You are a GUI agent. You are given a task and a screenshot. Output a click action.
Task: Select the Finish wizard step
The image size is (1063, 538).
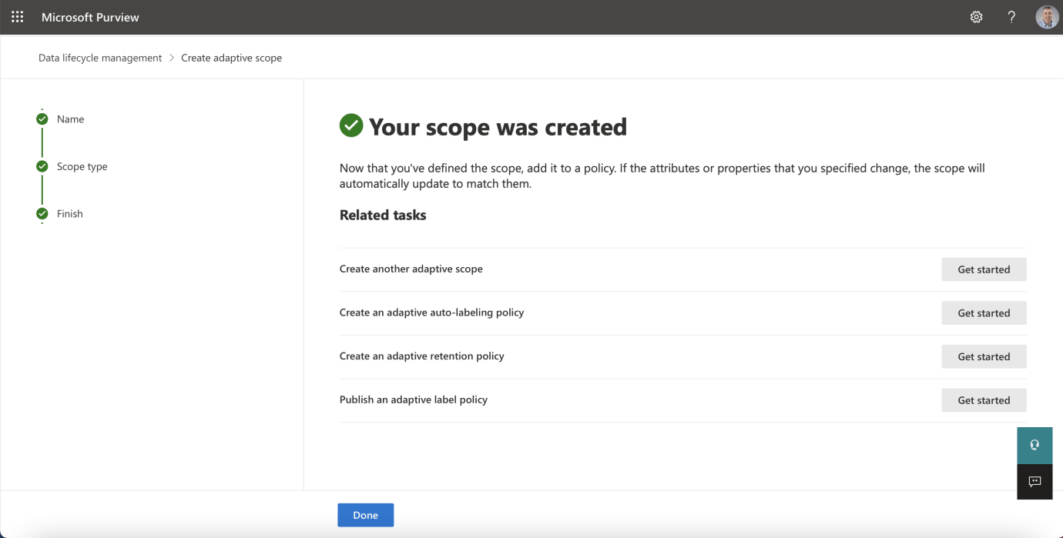click(70, 214)
